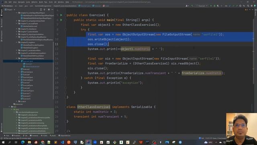Click the Search Everywhere magnifier icon
The width and height of the screenshot is (257, 145).
click(248, 6)
